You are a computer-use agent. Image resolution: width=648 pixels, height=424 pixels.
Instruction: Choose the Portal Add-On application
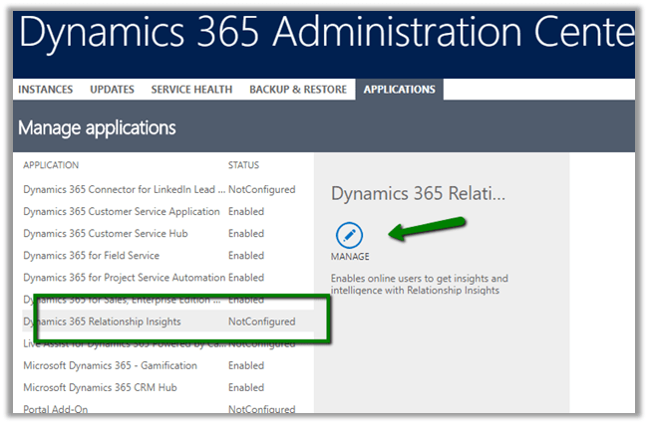click(x=58, y=409)
